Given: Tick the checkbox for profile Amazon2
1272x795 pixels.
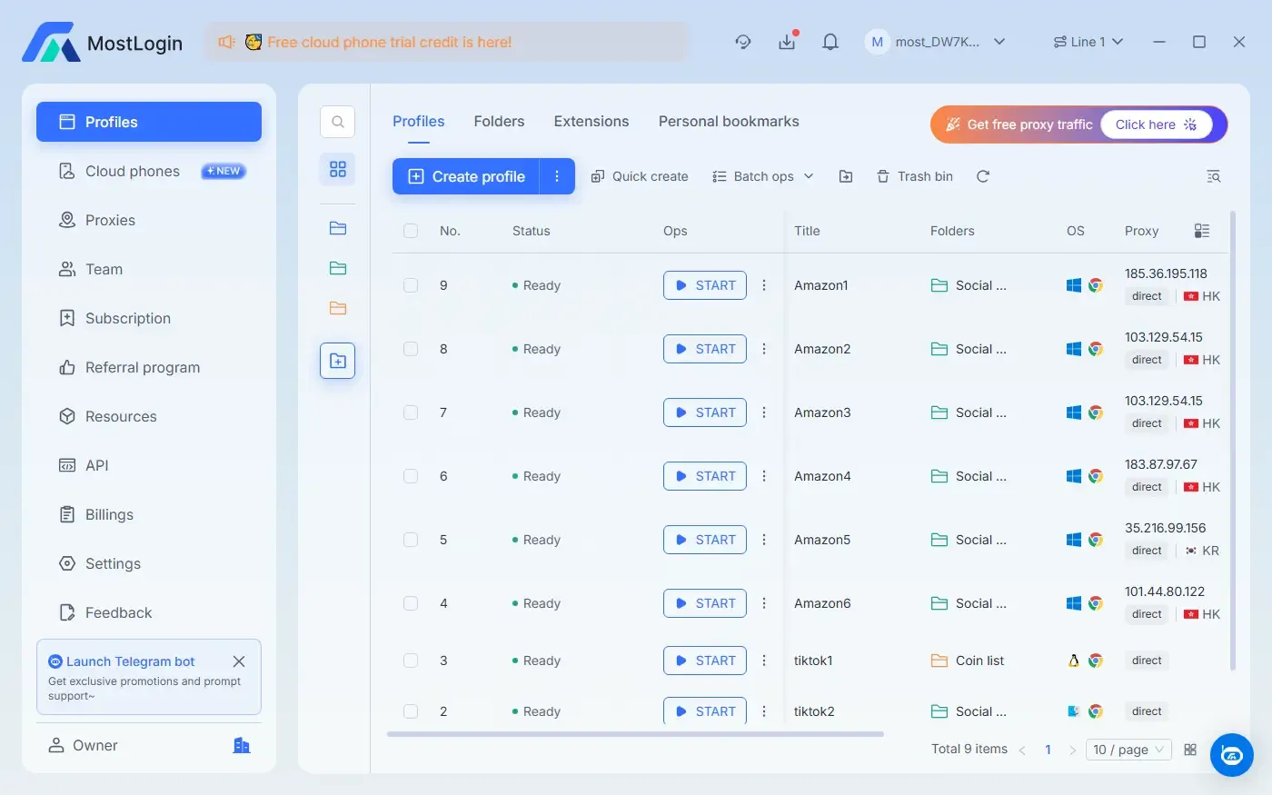Looking at the screenshot, I should 411,349.
